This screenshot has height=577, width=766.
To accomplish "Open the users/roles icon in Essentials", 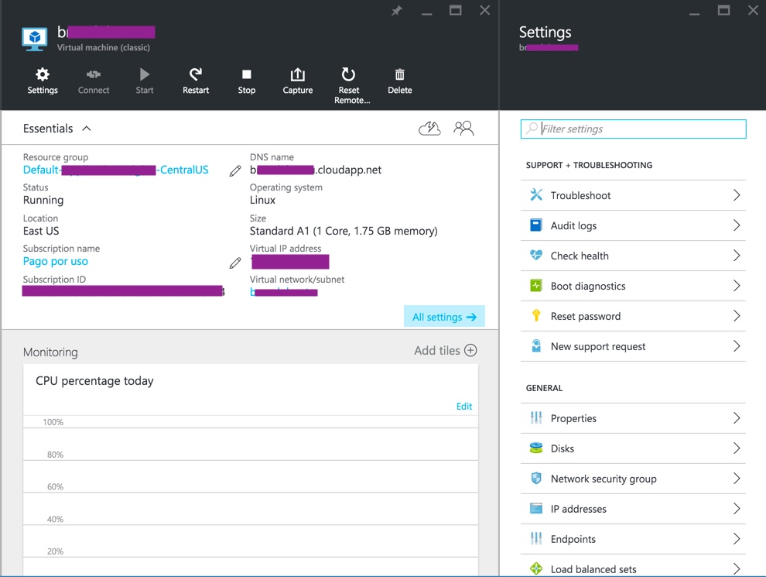I will (x=463, y=129).
